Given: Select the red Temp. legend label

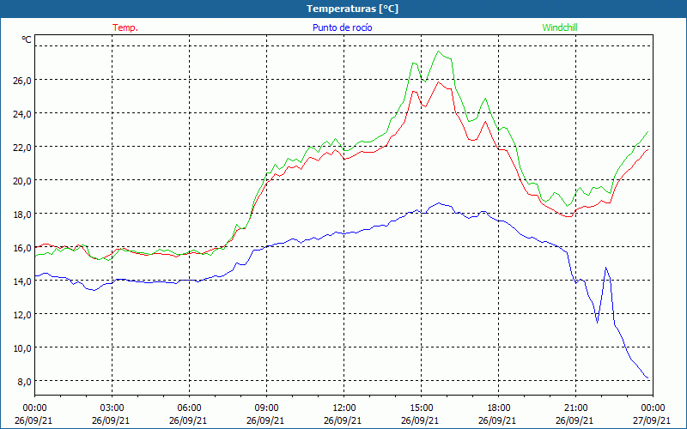Looking at the screenshot, I should (125, 27).
